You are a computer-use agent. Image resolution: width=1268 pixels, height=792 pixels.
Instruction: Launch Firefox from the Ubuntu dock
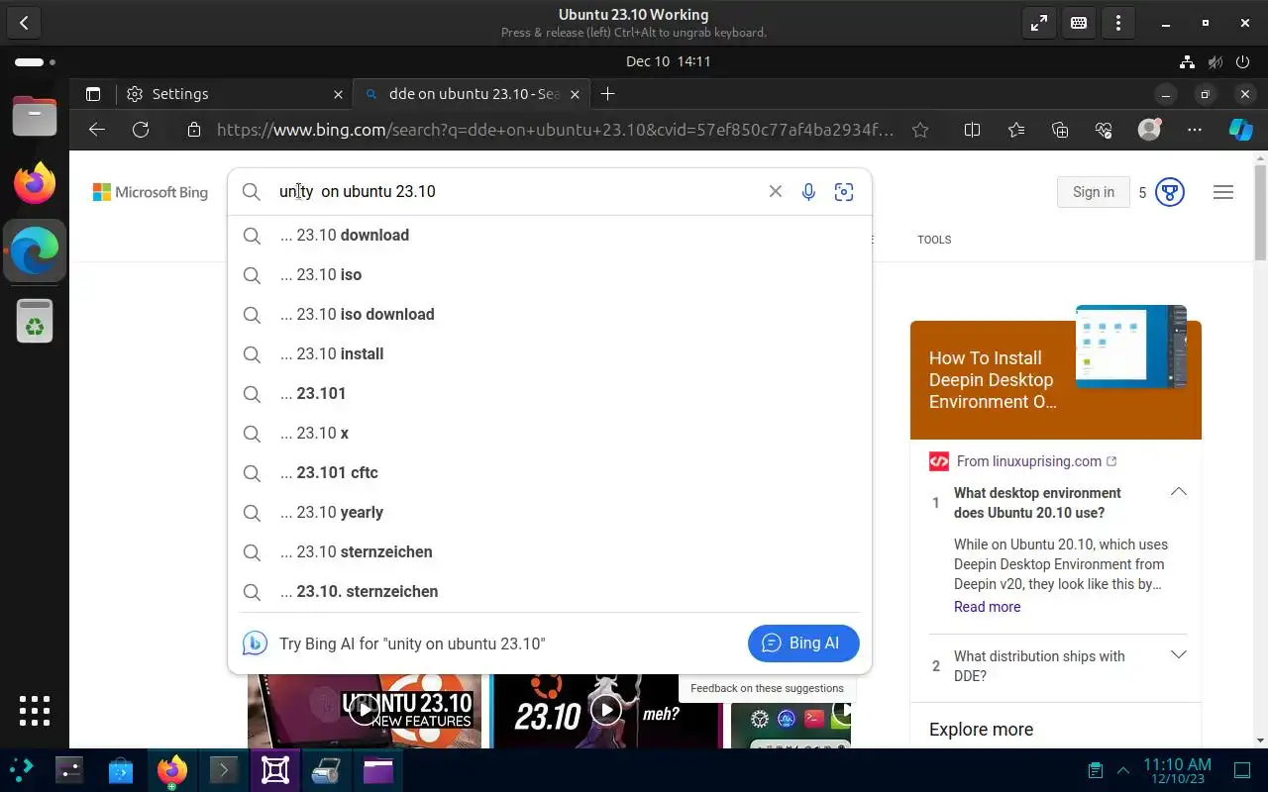click(35, 183)
